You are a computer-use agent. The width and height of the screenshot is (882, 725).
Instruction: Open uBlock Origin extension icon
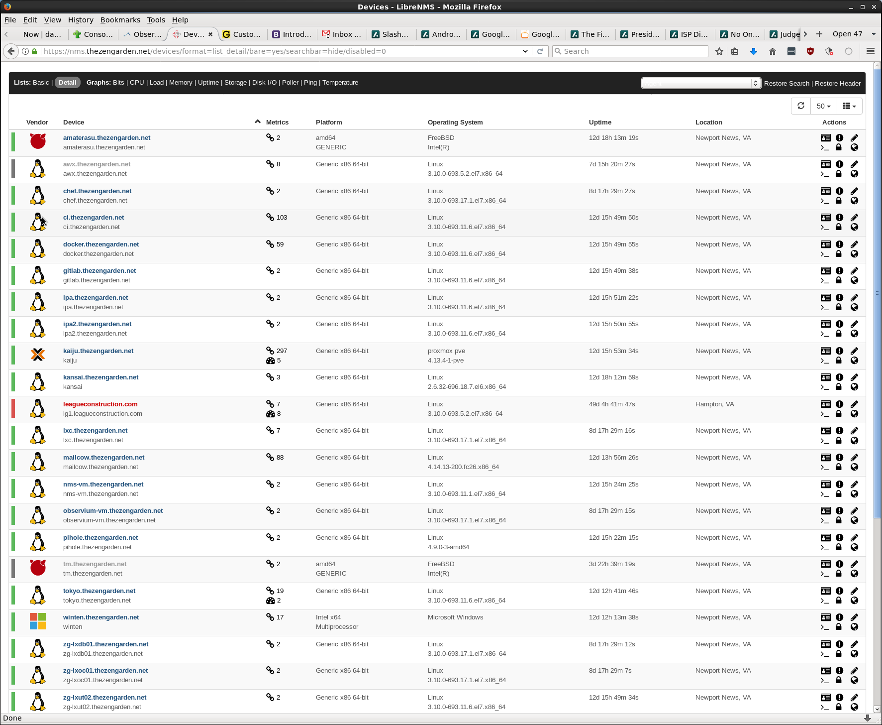pyautogui.click(x=810, y=51)
